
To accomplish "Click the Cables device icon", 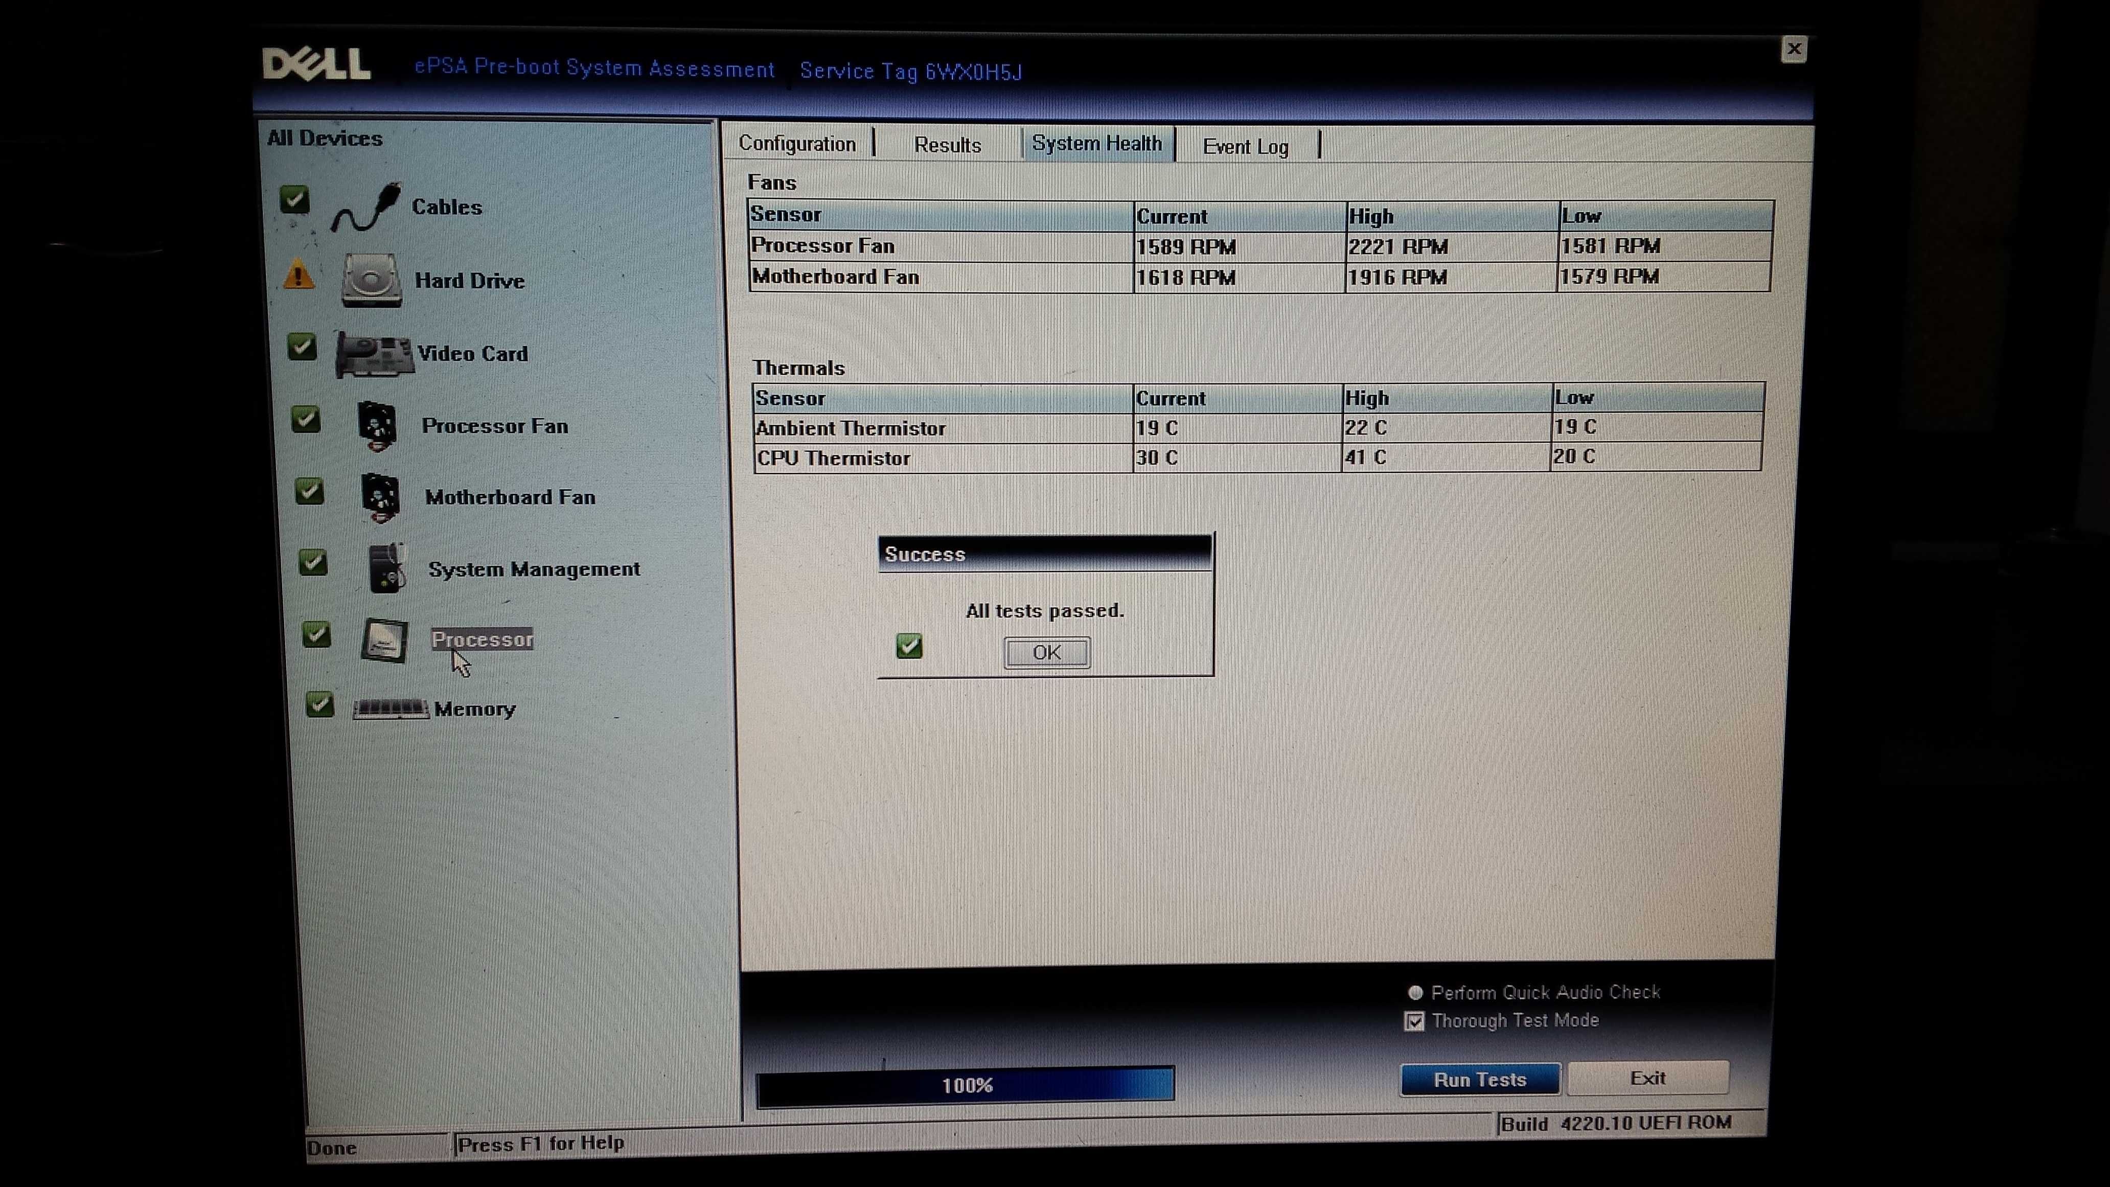I will [366, 207].
